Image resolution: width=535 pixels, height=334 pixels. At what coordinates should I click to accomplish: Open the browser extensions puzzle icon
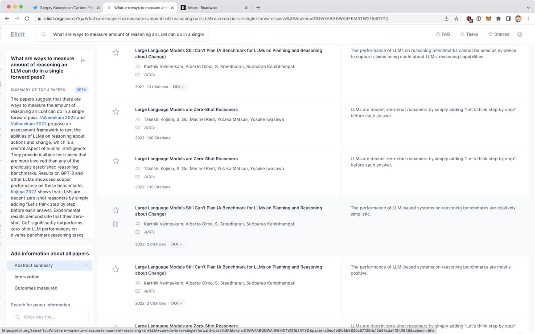click(x=498, y=19)
